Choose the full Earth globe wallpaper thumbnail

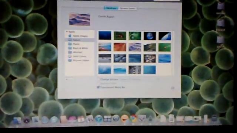tap(150, 36)
